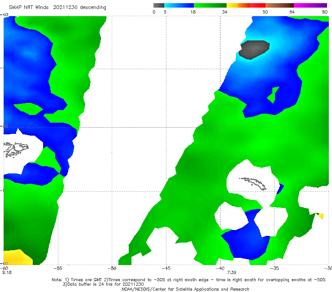Click the 'Times are GMT' note line

188,280
